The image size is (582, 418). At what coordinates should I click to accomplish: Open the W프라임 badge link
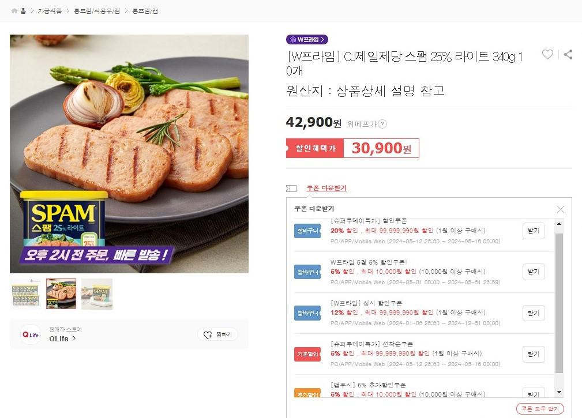click(307, 39)
